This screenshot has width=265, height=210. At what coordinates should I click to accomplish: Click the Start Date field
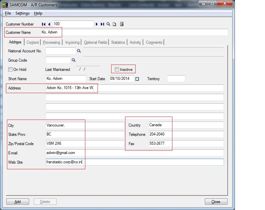(122, 79)
